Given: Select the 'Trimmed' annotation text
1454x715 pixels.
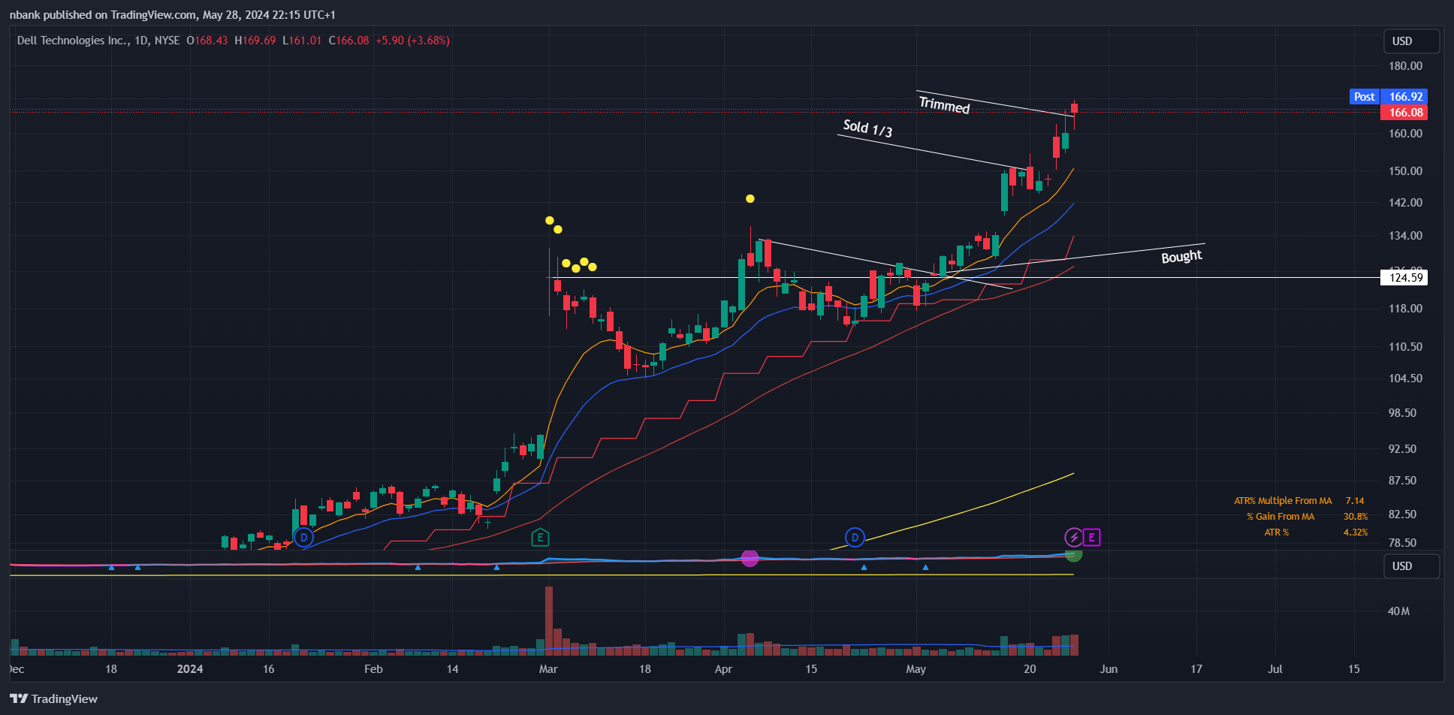Looking at the screenshot, I should [944, 105].
